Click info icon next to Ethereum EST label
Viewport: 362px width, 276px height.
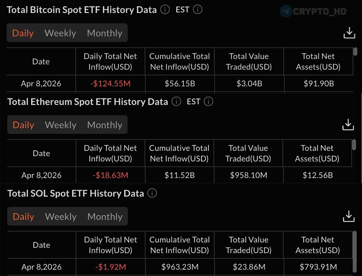209,101
